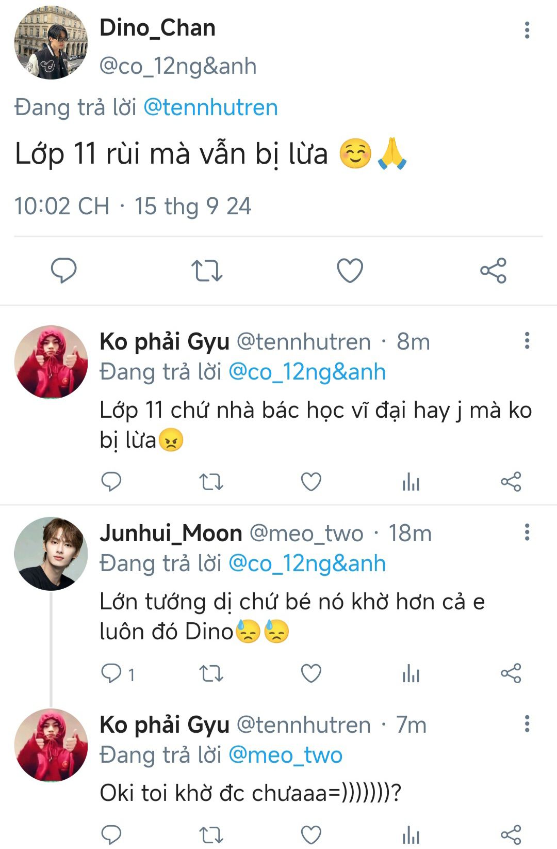Like Ko phải Gyu's 8m reply
Image resolution: width=557 pixels, height=849 pixels.
click(311, 482)
